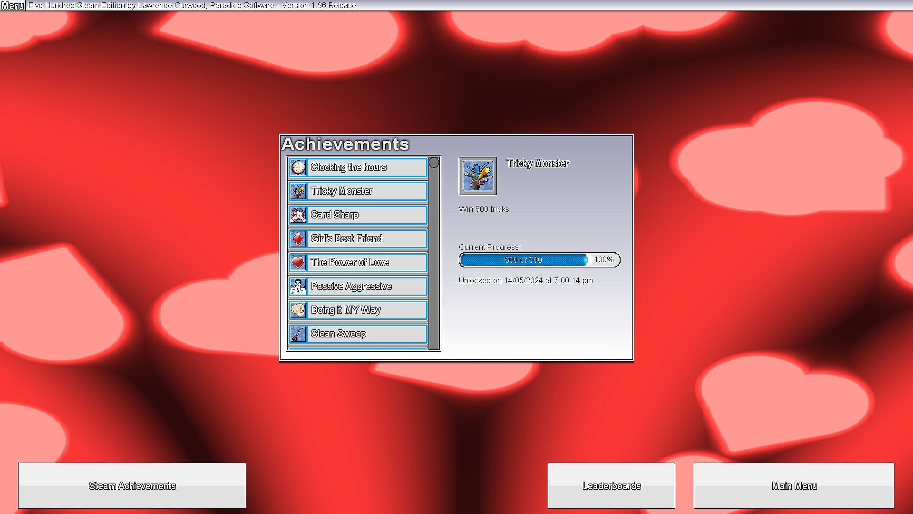Image resolution: width=913 pixels, height=514 pixels.
Task: Open Steam Achievements
Action: (x=132, y=485)
